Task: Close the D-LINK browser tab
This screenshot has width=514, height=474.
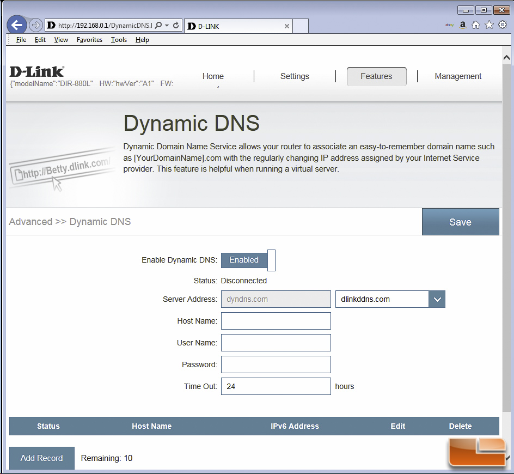Action: tap(287, 26)
